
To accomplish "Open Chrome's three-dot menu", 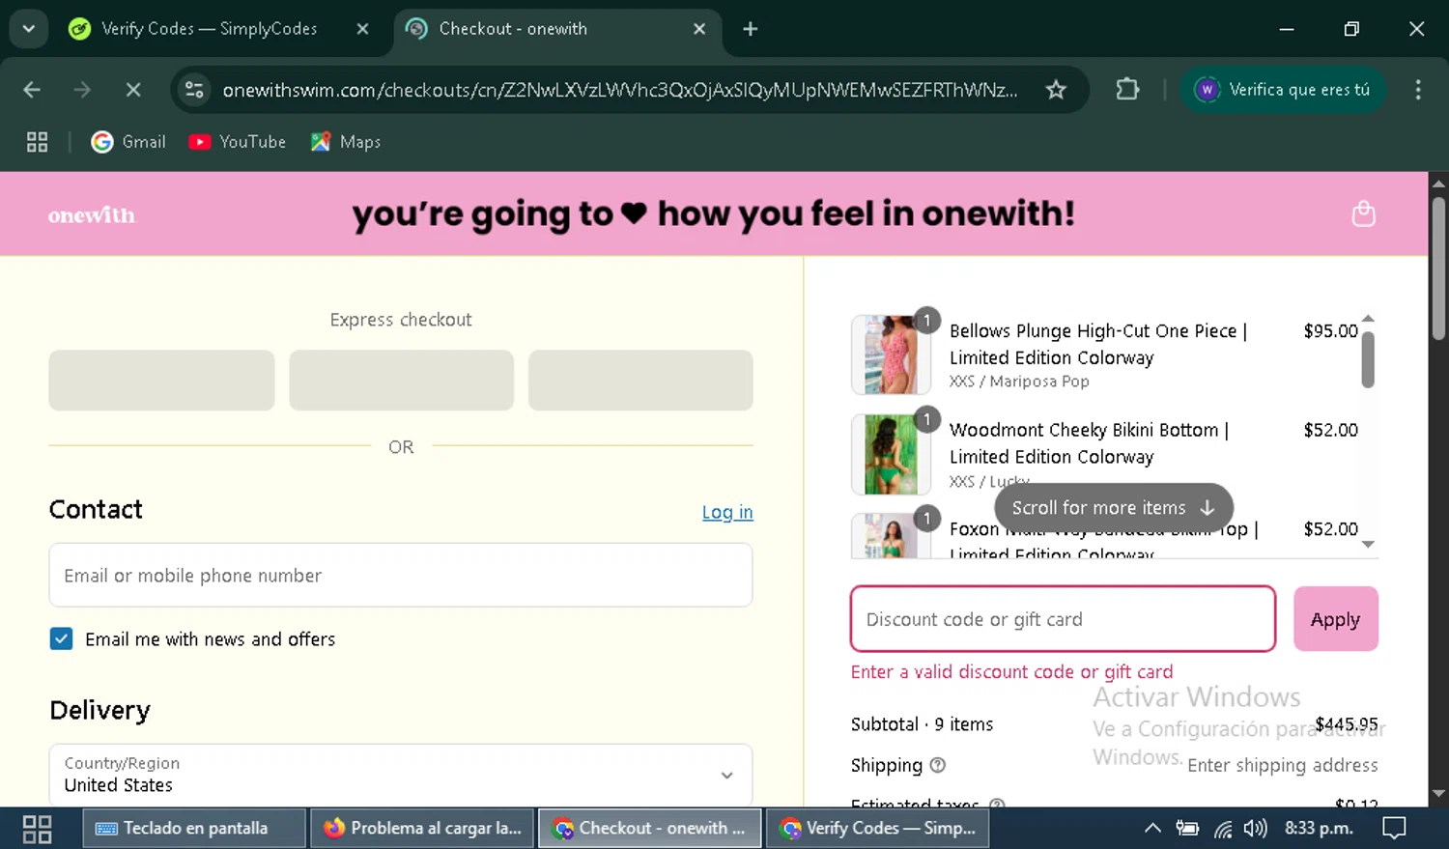I will click(x=1418, y=90).
